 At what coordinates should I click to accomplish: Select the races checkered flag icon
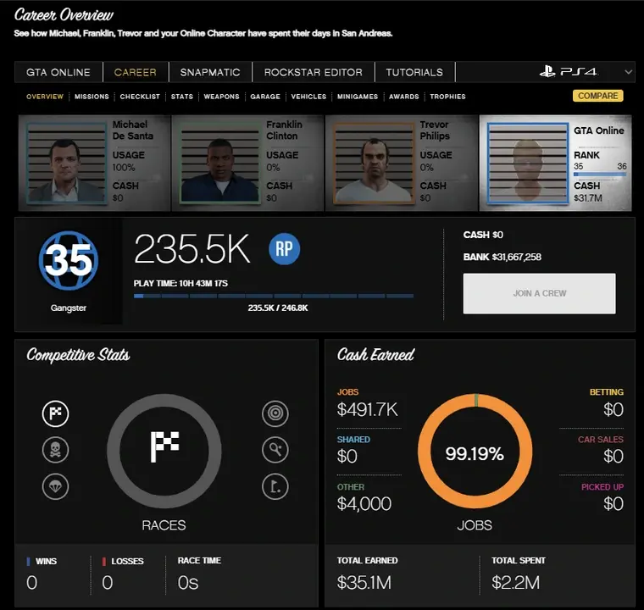click(56, 414)
